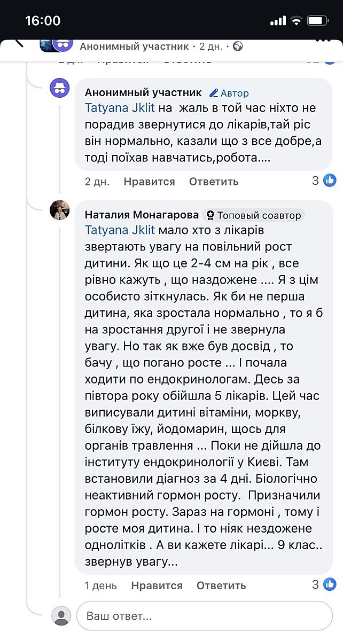Tap the globe privacy icon in header
The image size is (343, 641).
(238, 46)
